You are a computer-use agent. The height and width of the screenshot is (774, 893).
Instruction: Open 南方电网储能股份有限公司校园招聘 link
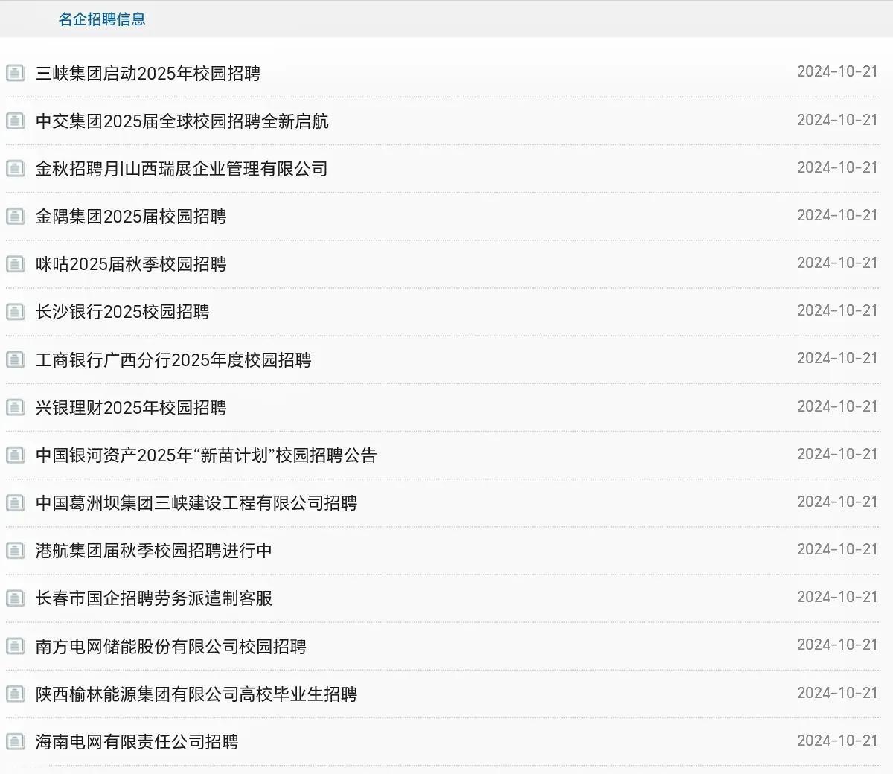171,646
